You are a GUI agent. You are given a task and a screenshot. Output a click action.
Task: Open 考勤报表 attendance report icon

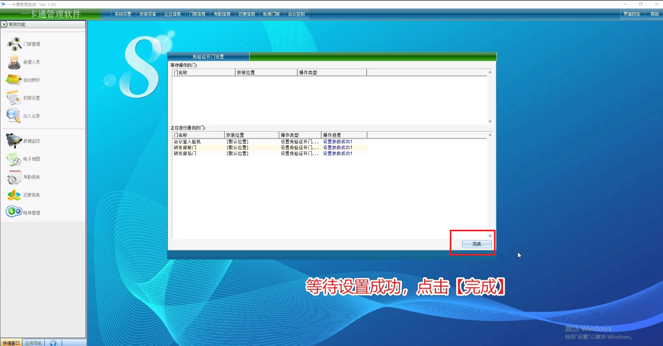[14, 177]
